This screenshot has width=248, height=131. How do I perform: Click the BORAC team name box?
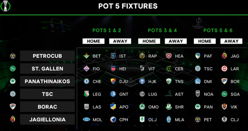click(47, 107)
